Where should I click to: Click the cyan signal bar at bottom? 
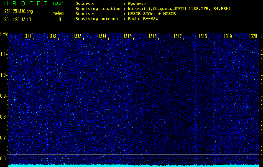134,166
